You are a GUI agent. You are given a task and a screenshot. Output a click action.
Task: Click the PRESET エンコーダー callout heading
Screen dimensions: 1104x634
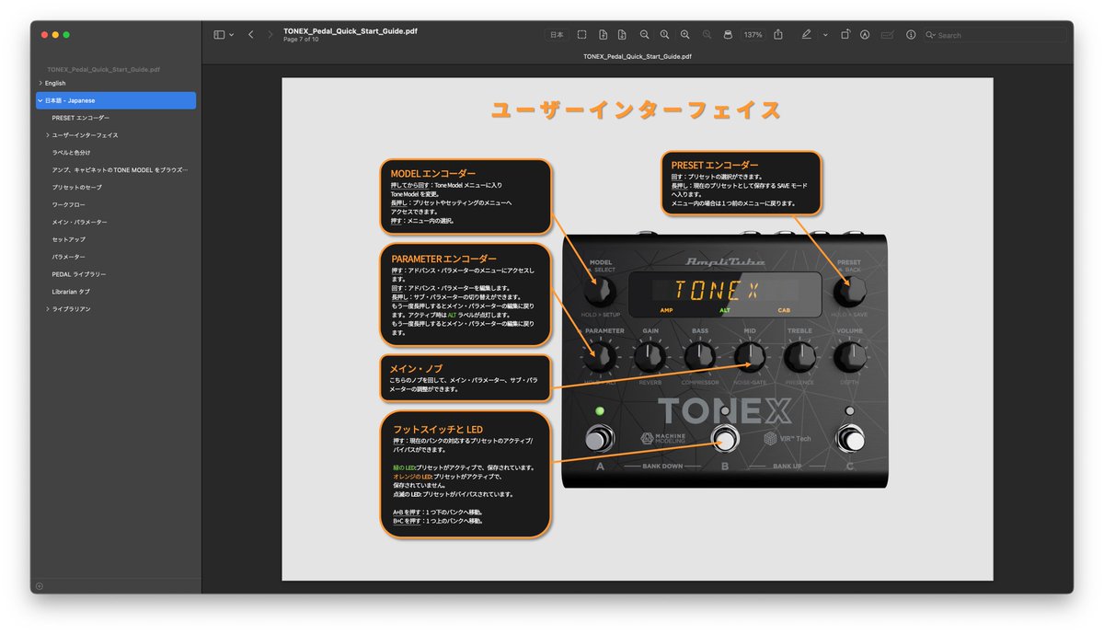point(715,166)
